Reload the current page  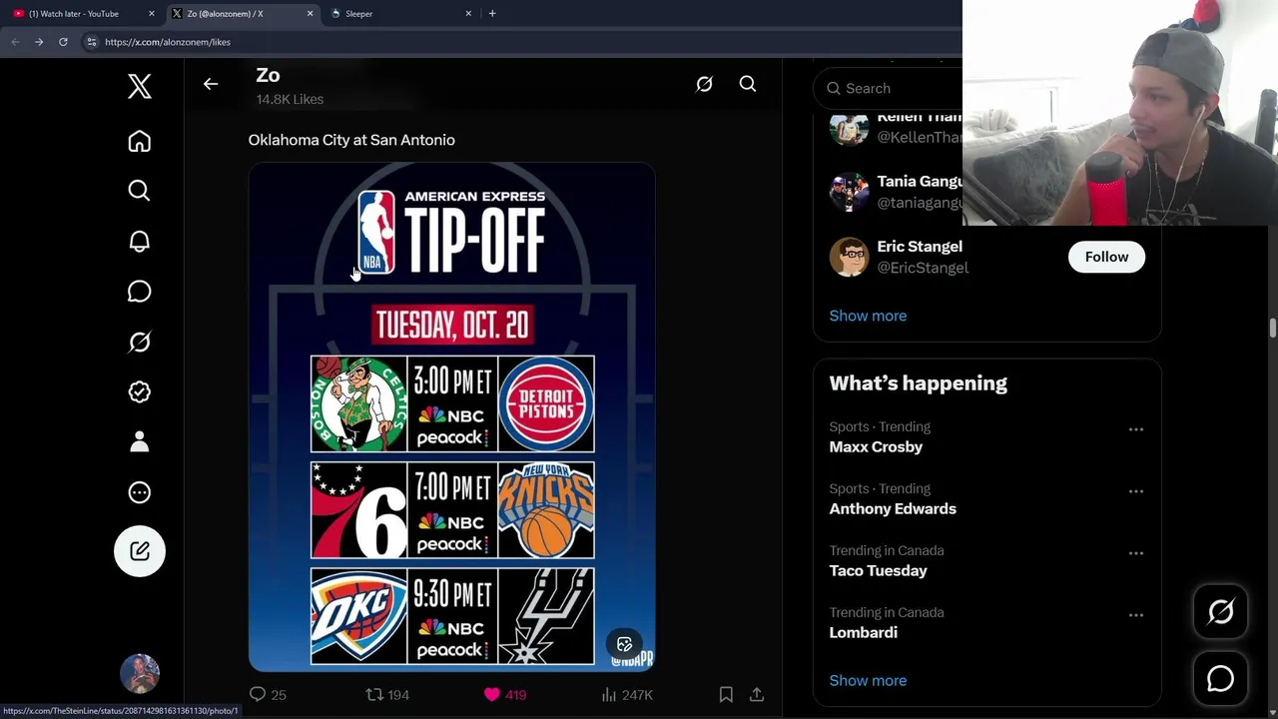pyautogui.click(x=63, y=42)
